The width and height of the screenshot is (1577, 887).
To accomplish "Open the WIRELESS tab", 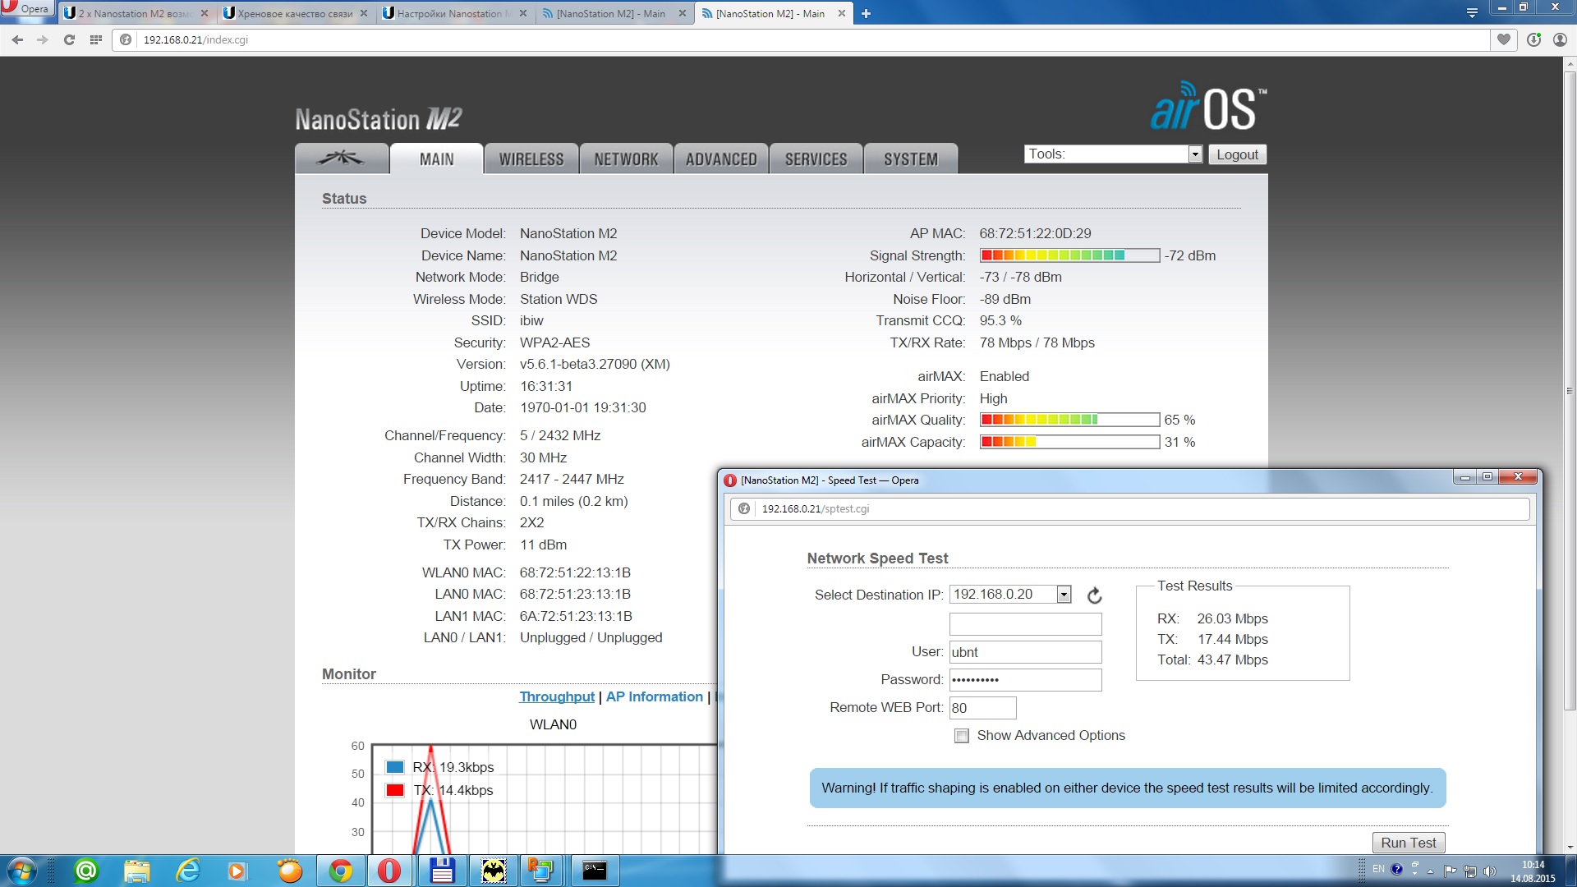I will click(x=531, y=159).
